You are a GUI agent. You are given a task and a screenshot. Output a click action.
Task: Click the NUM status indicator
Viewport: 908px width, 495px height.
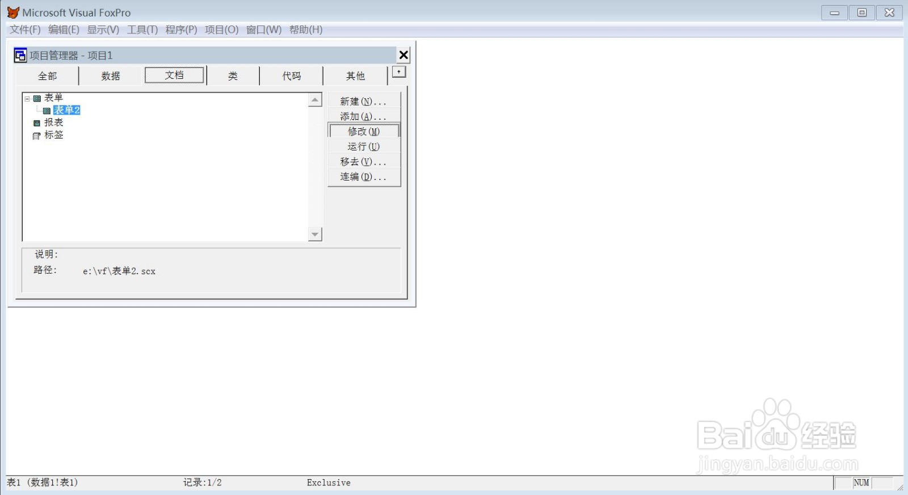[861, 483]
